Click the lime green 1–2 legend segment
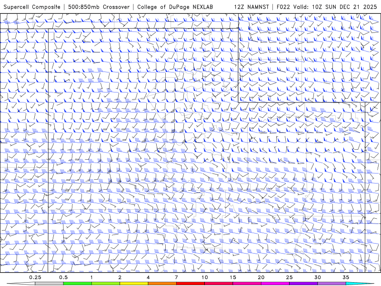This screenshot has width=381, height=286. point(105,284)
